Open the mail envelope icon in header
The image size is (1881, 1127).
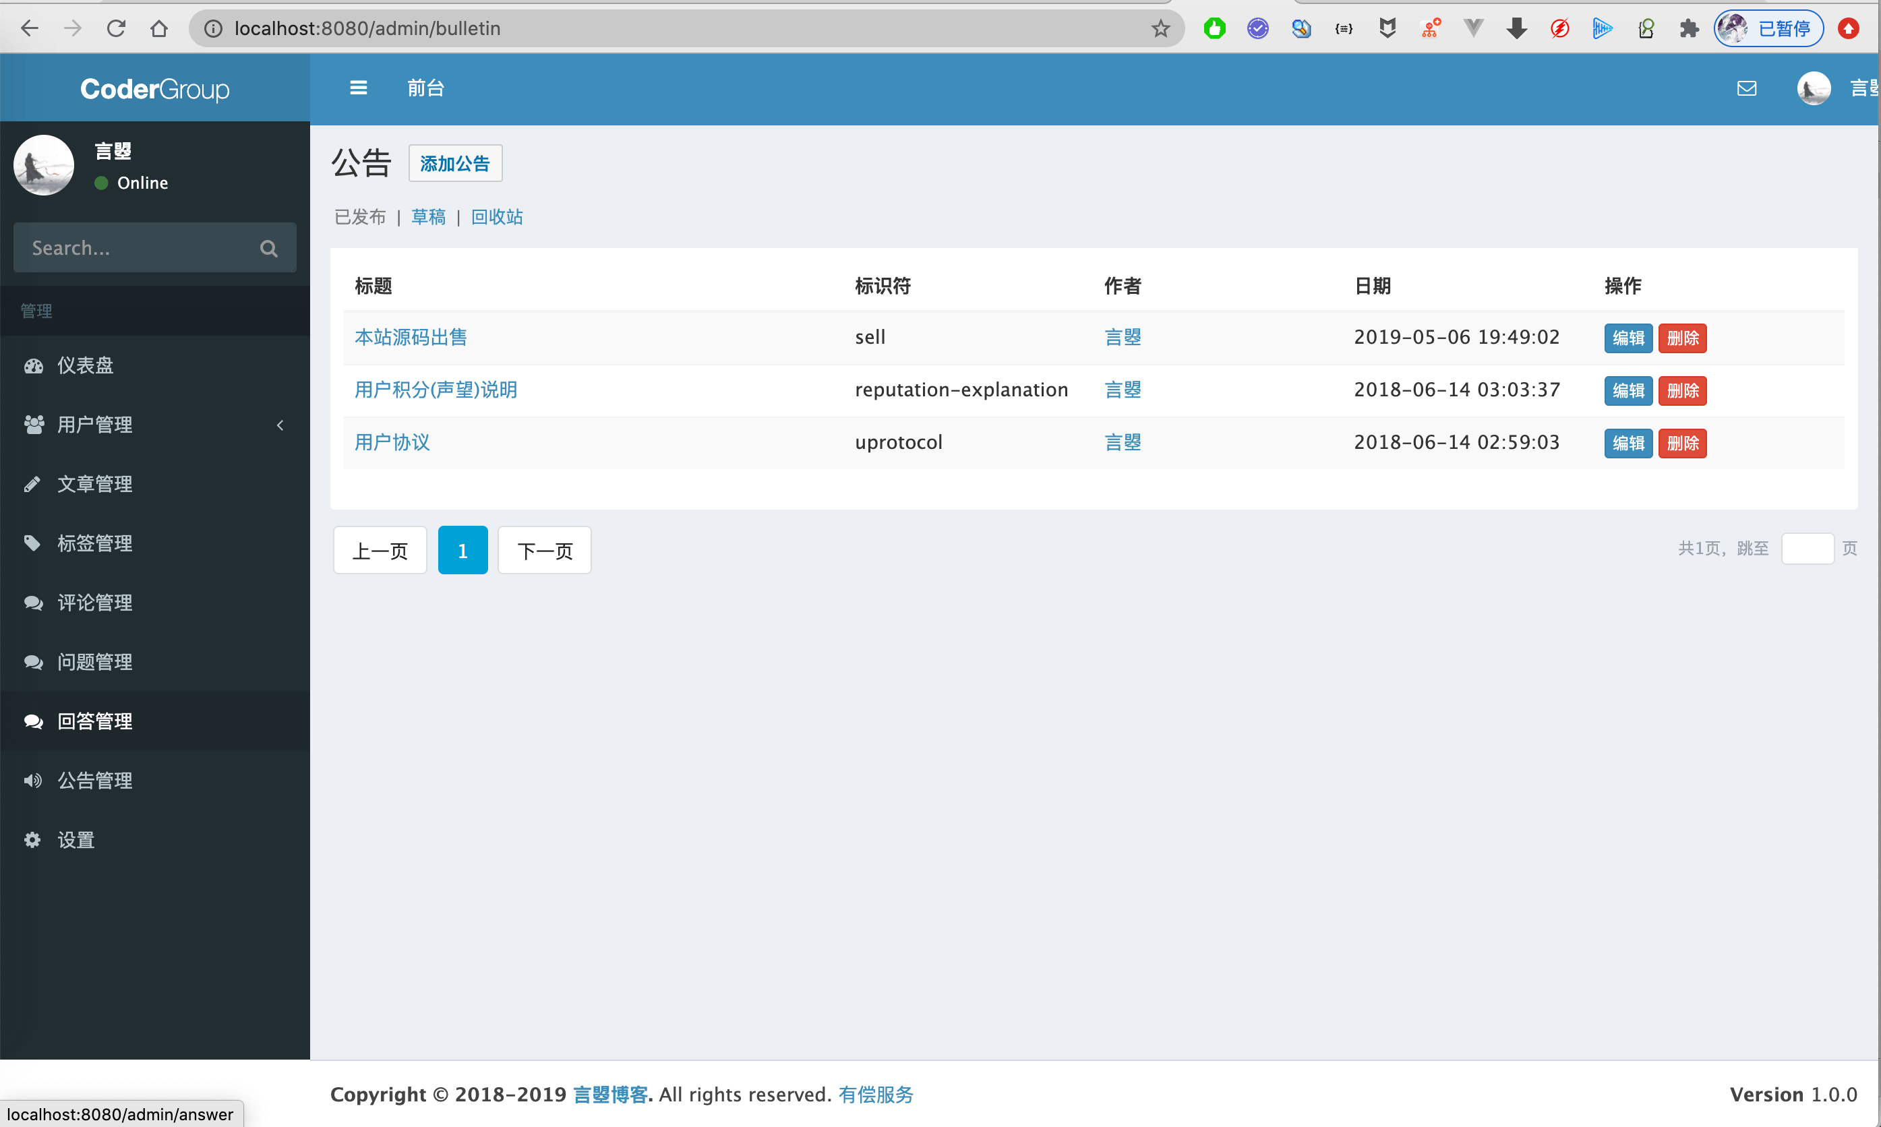click(1747, 88)
